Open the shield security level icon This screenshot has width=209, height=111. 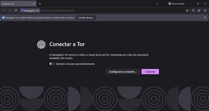point(193,10)
